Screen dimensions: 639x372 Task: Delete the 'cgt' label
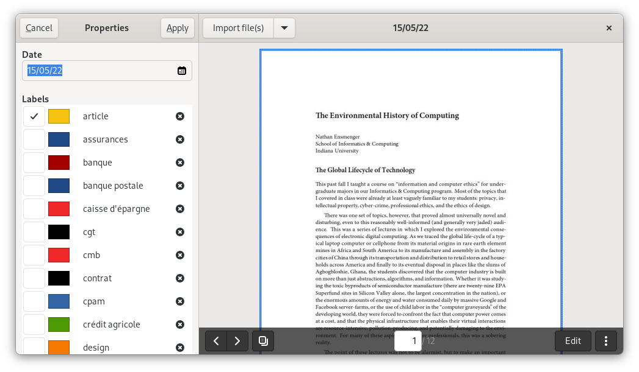(x=180, y=232)
